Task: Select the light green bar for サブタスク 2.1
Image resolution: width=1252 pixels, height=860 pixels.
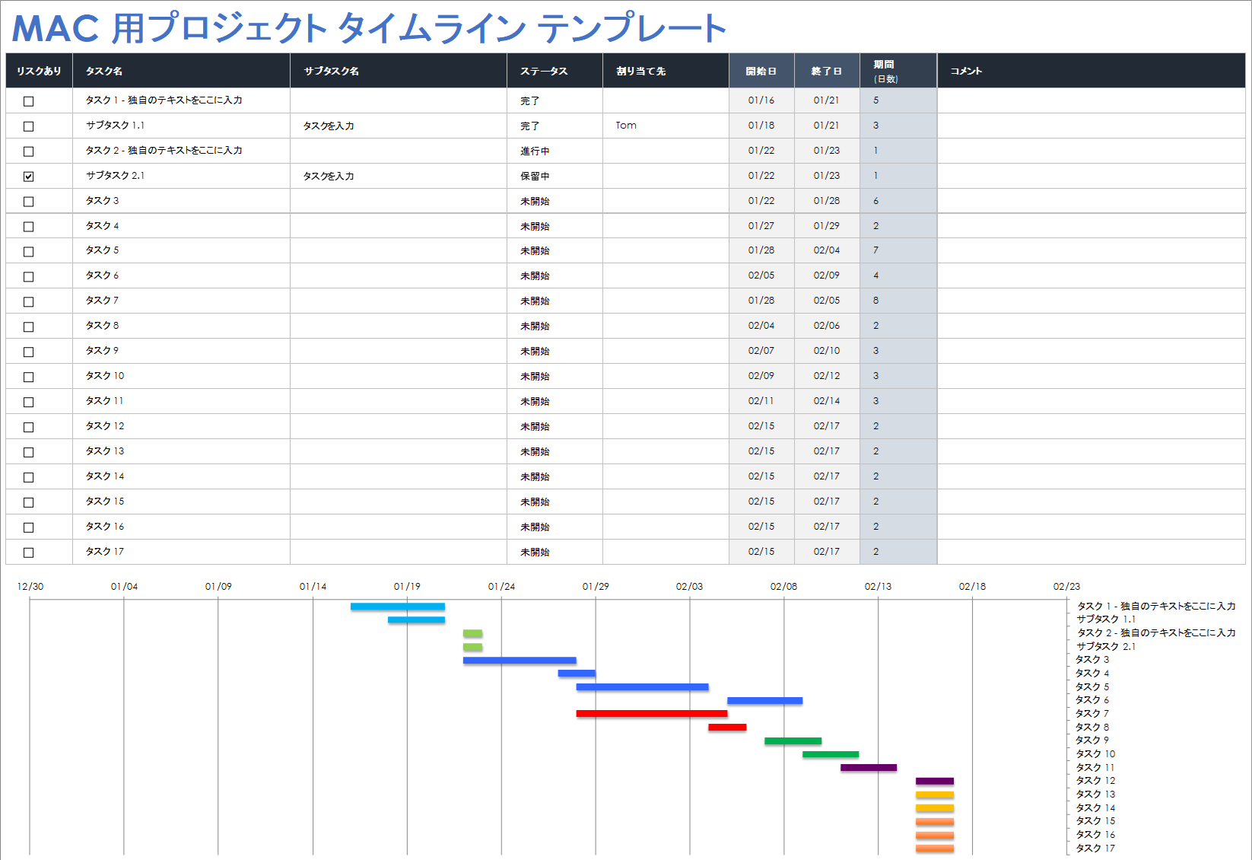Action: pyautogui.click(x=473, y=647)
